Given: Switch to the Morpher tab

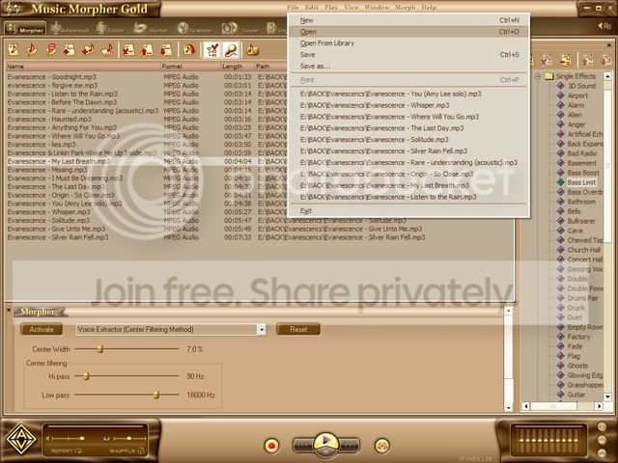Looking at the screenshot, I should point(25,29).
